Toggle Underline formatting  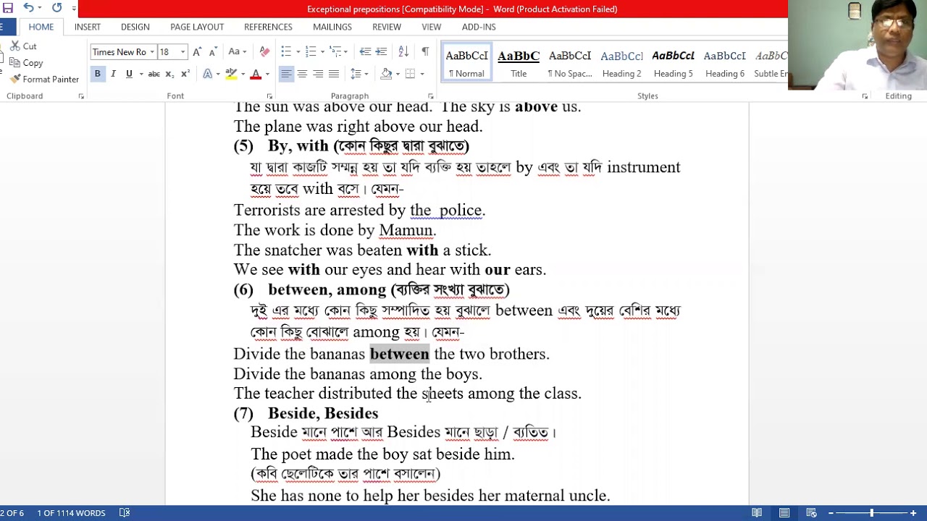click(129, 74)
